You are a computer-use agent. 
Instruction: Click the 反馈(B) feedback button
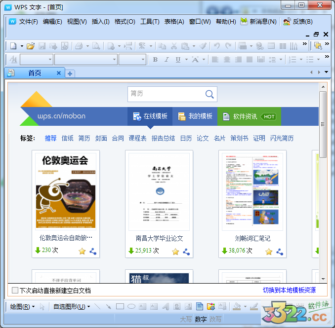pyautogui.click(x=298, y=22)
